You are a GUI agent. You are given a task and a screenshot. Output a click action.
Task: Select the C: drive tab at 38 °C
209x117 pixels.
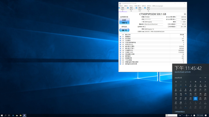[122, 9]
